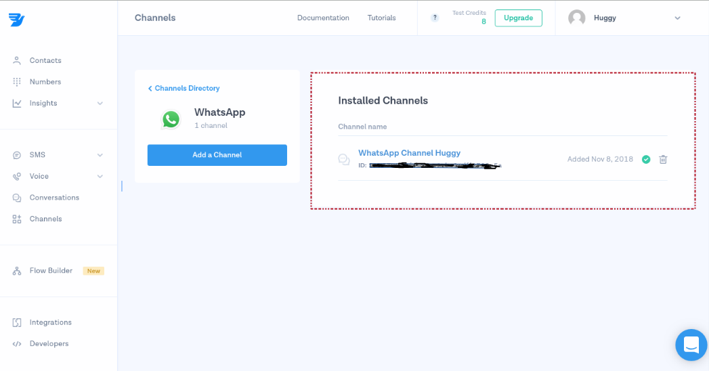Click the Add a Channel button
This screenshot has width=709, height=371.
click(217, 155)
